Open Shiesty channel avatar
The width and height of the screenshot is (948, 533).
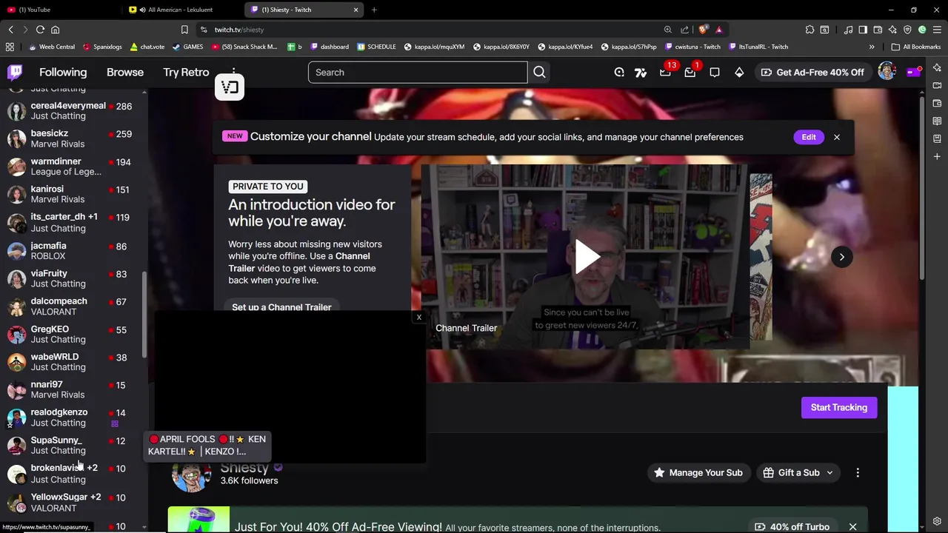pyautogui.click(x=191, y=474)
